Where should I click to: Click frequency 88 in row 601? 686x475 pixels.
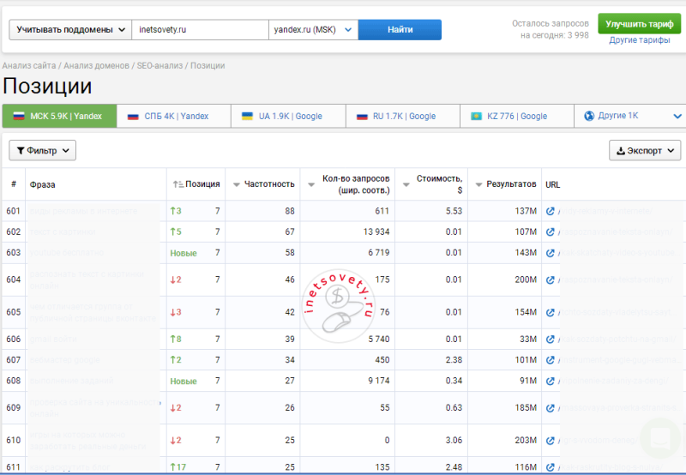click(290, 211)
